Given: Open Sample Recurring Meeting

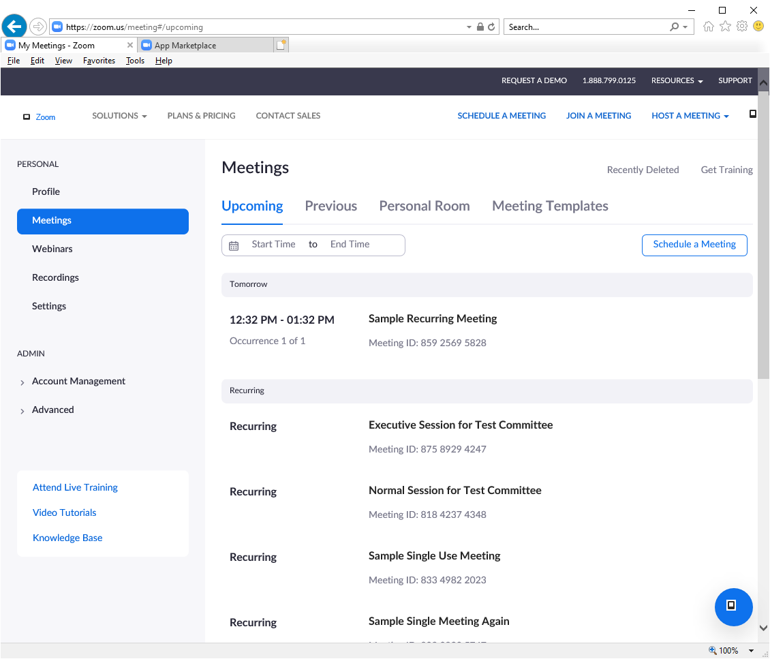Looking at the screenshot, I should (x=433, y=319).
